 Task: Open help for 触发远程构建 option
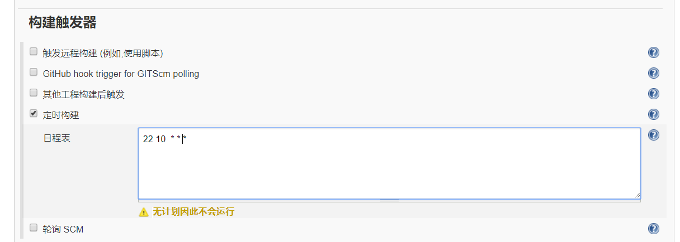653,52
